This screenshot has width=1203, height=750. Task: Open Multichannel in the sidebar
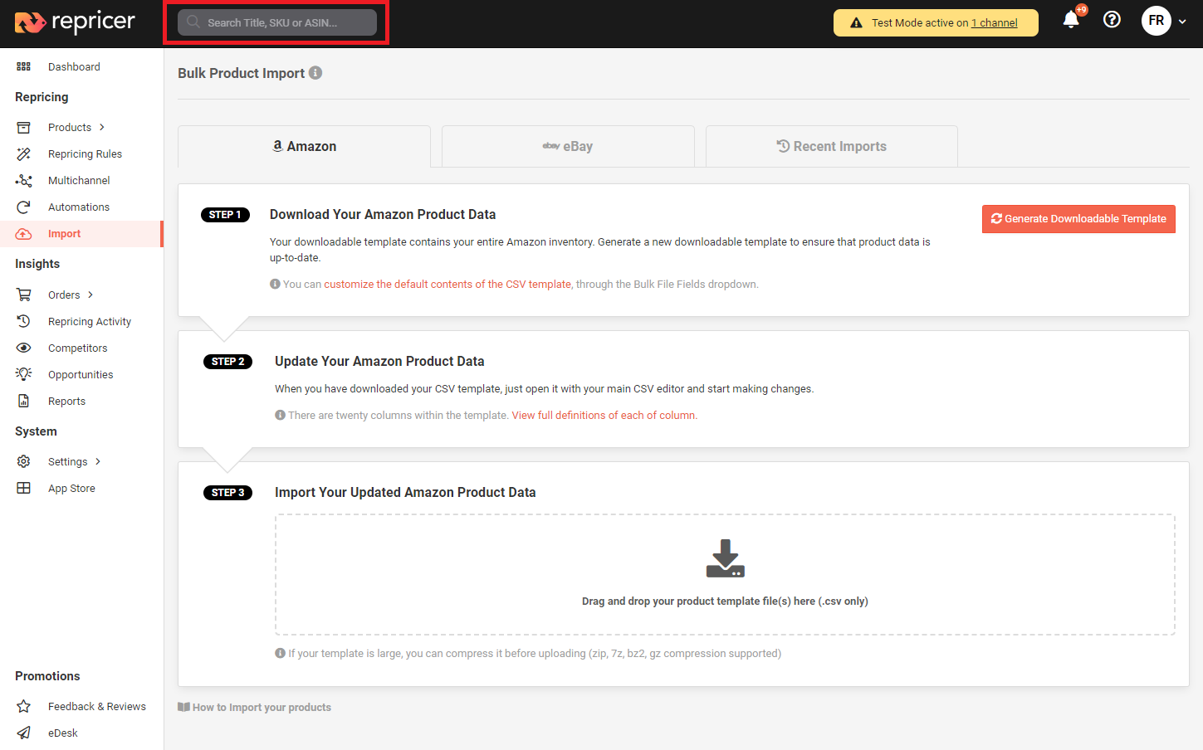(x=79, y=180)
